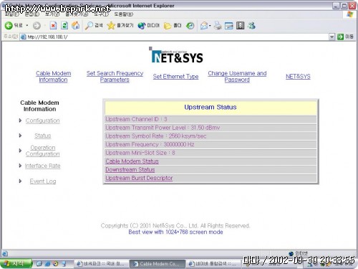Click the arrow bullet beside Interface Rate
The height and width of the screenshot is (269, 358).
click(x=20, y=166)
